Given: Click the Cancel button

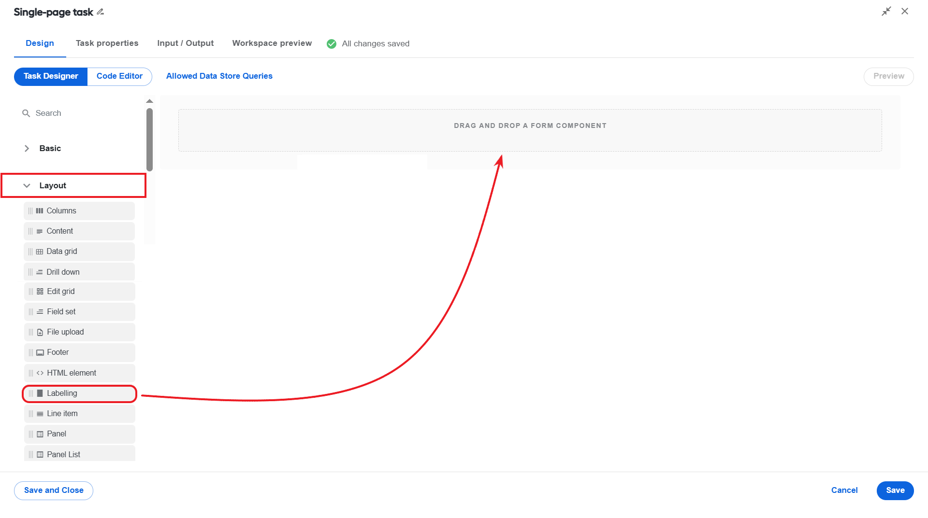Looking at the screenshot, I should coord(844,490).
